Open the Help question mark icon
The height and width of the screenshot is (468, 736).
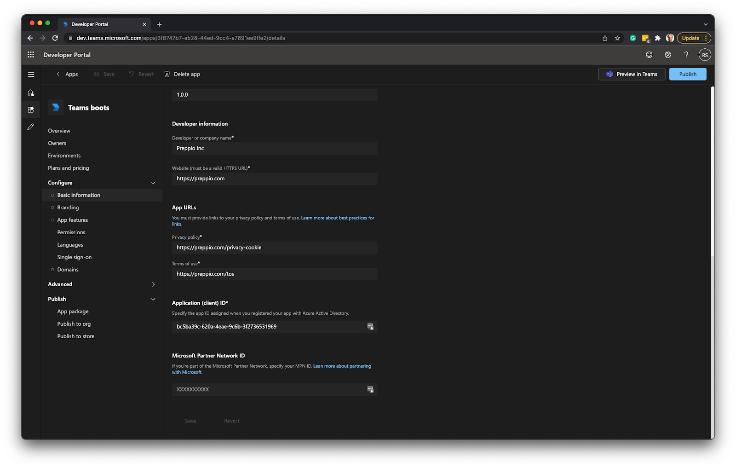(x=686, y=54)
